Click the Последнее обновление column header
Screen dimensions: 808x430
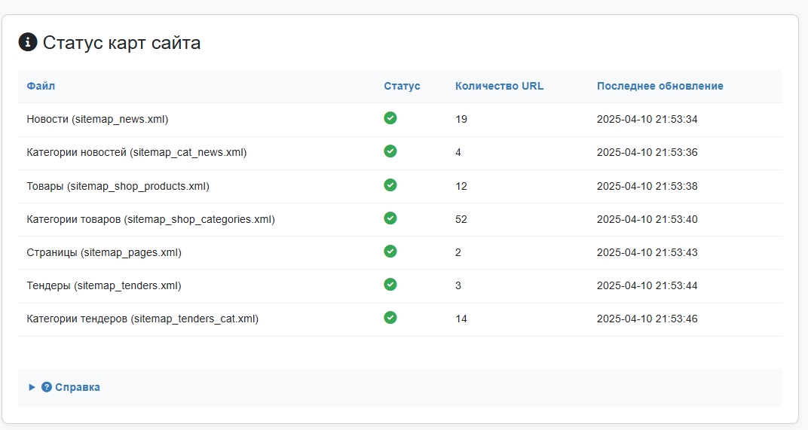click(x=660, y=86)
